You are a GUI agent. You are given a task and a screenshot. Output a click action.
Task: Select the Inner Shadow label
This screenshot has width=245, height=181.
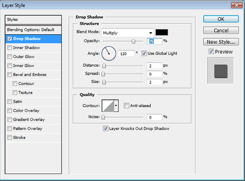click(x=27, y=48)
